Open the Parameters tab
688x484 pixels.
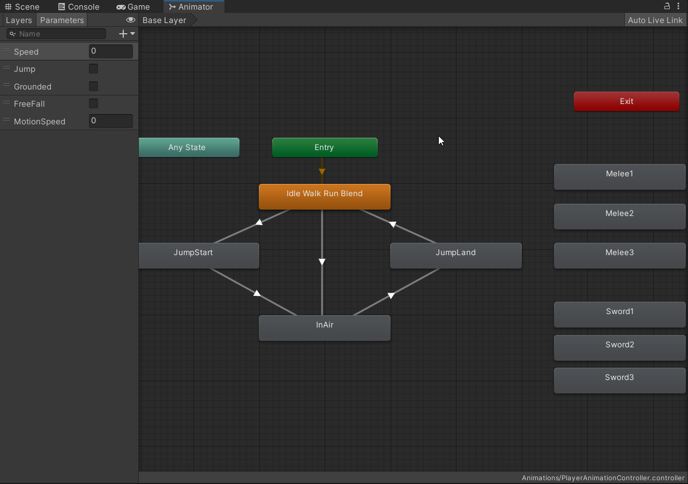pyautogui.click(x=62, y=20)
